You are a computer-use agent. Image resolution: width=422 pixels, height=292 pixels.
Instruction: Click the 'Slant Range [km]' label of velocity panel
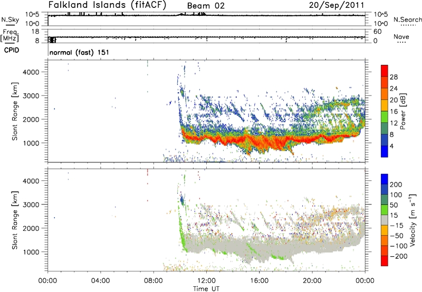[15, 220]
